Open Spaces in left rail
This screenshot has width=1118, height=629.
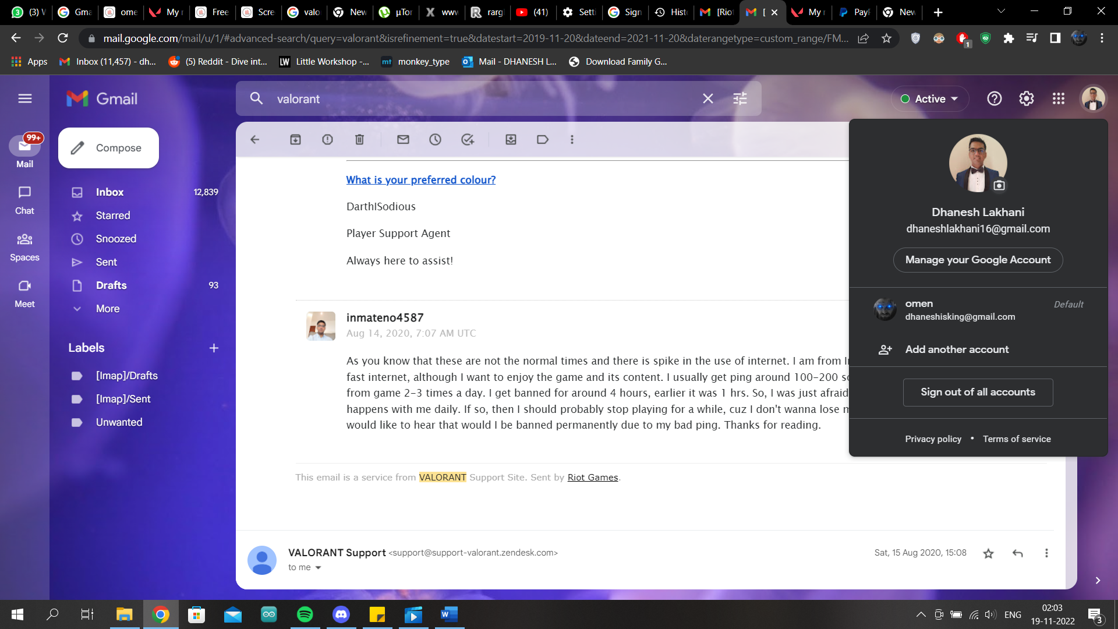pyautogui.click(x=24, y=247)
